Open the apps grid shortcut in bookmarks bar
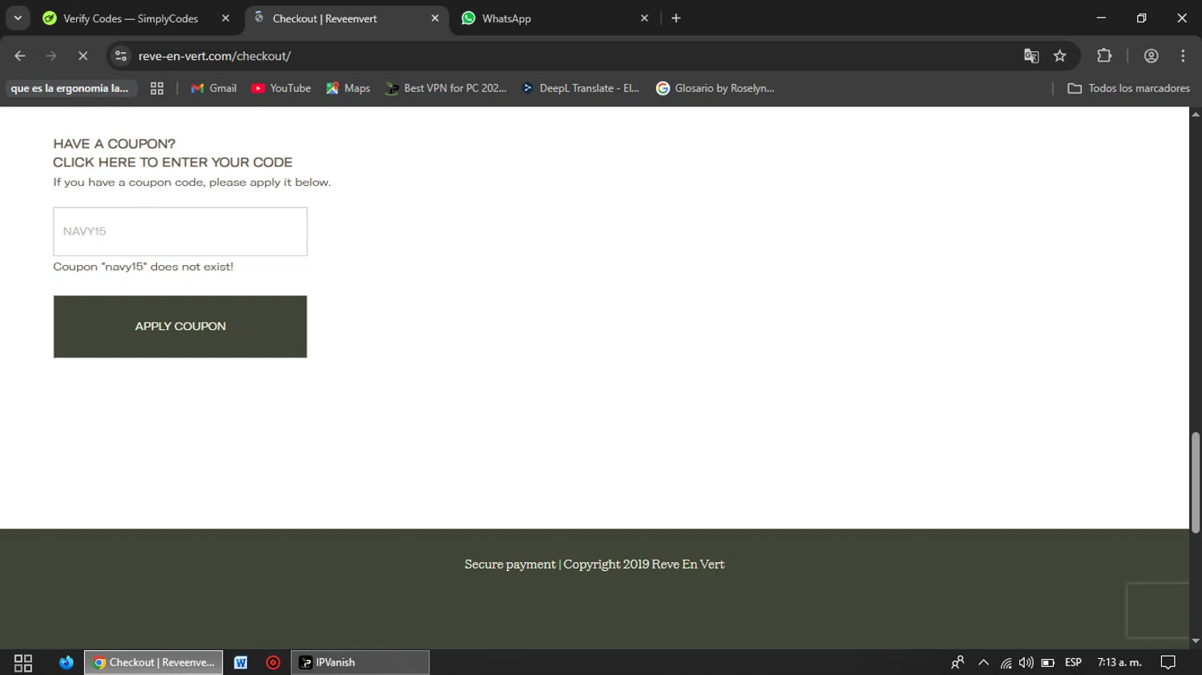 [x=157, y=88]
